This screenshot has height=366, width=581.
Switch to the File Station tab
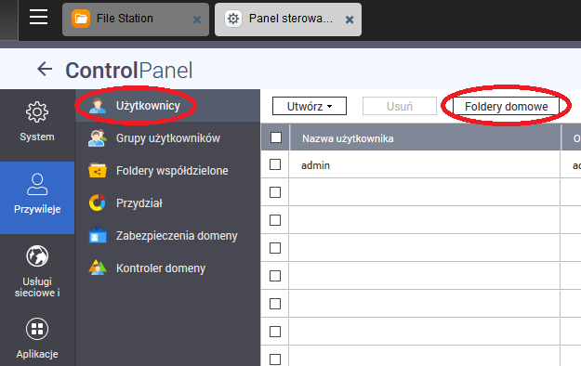[x=136, y=20]
